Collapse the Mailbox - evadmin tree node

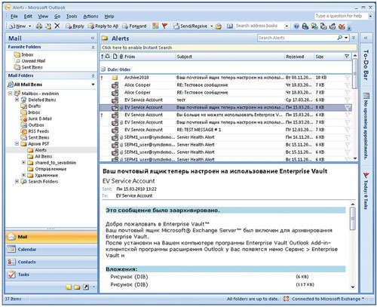tap(11, 94)
